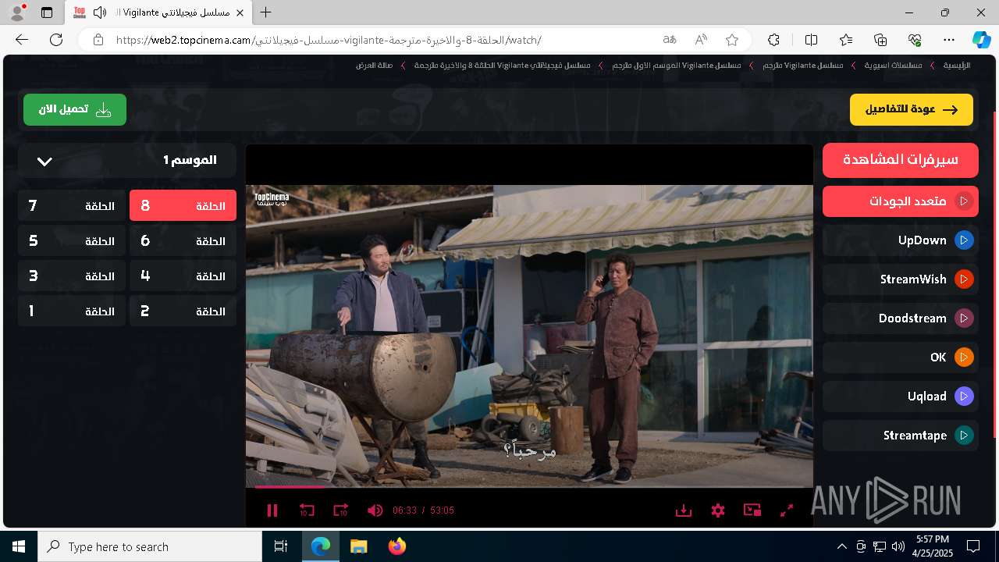The image size is (999, 562).
Task: Open episode 3 (الحلقة 3)
Action: [72, 276]
